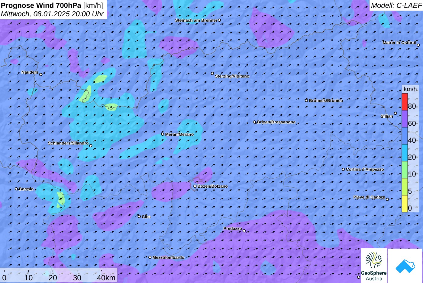Click the 'Prognose Wind 700hPa [km/h]' title

point(52,5)
